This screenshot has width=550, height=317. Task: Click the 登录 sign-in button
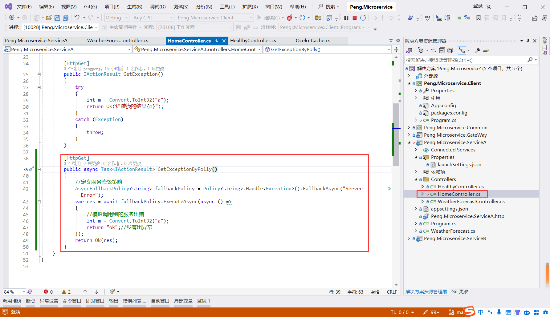(x=478, y=6)
